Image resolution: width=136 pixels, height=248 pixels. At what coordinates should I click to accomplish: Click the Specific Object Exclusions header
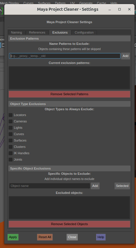[x=69, y=168]
